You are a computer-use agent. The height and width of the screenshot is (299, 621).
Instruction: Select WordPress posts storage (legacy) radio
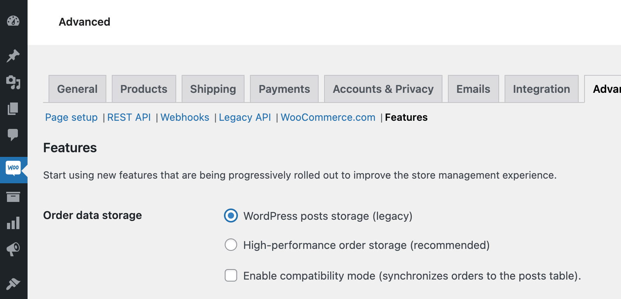tap(231, 216)
